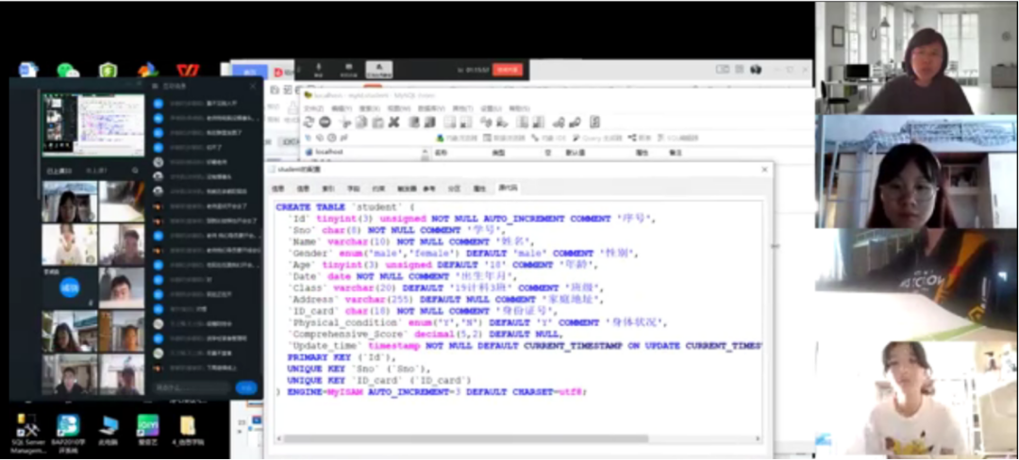The height and width of the screenshot is (460, 1019).
Task: Click the chat message input field
Action: pyautogui.click(x=191, y=387)
